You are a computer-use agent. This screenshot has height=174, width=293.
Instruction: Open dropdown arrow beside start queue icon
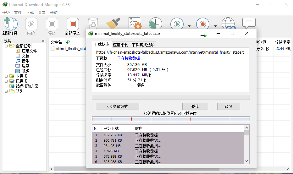coord(189,26)
